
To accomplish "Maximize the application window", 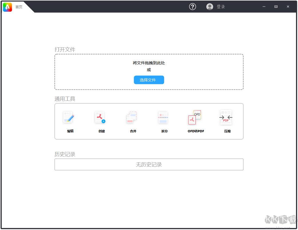I will (276, 7).
